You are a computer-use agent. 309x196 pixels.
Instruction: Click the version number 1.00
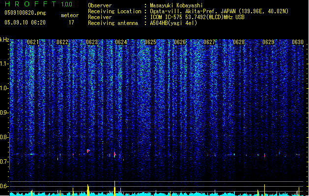[x=67, y=4]
